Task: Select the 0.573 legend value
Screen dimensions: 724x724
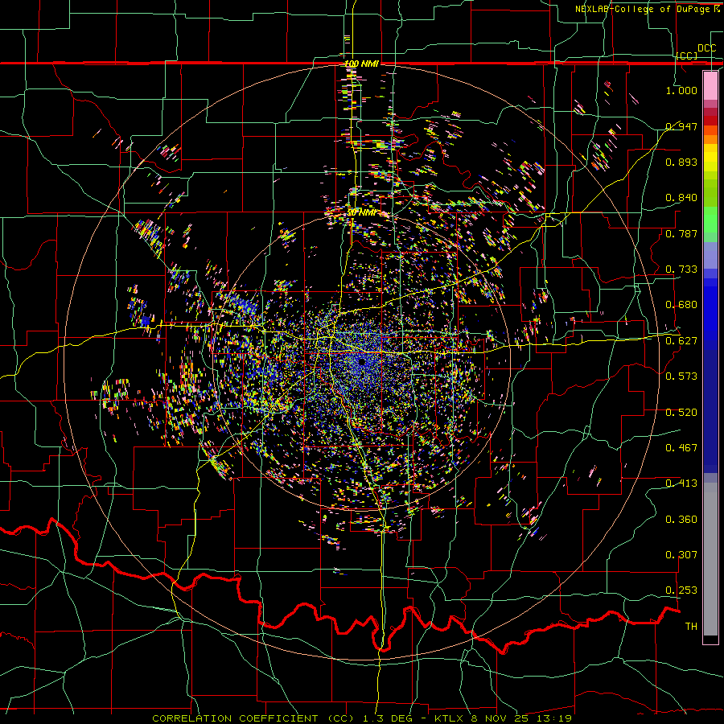Action: pos(681,376)
